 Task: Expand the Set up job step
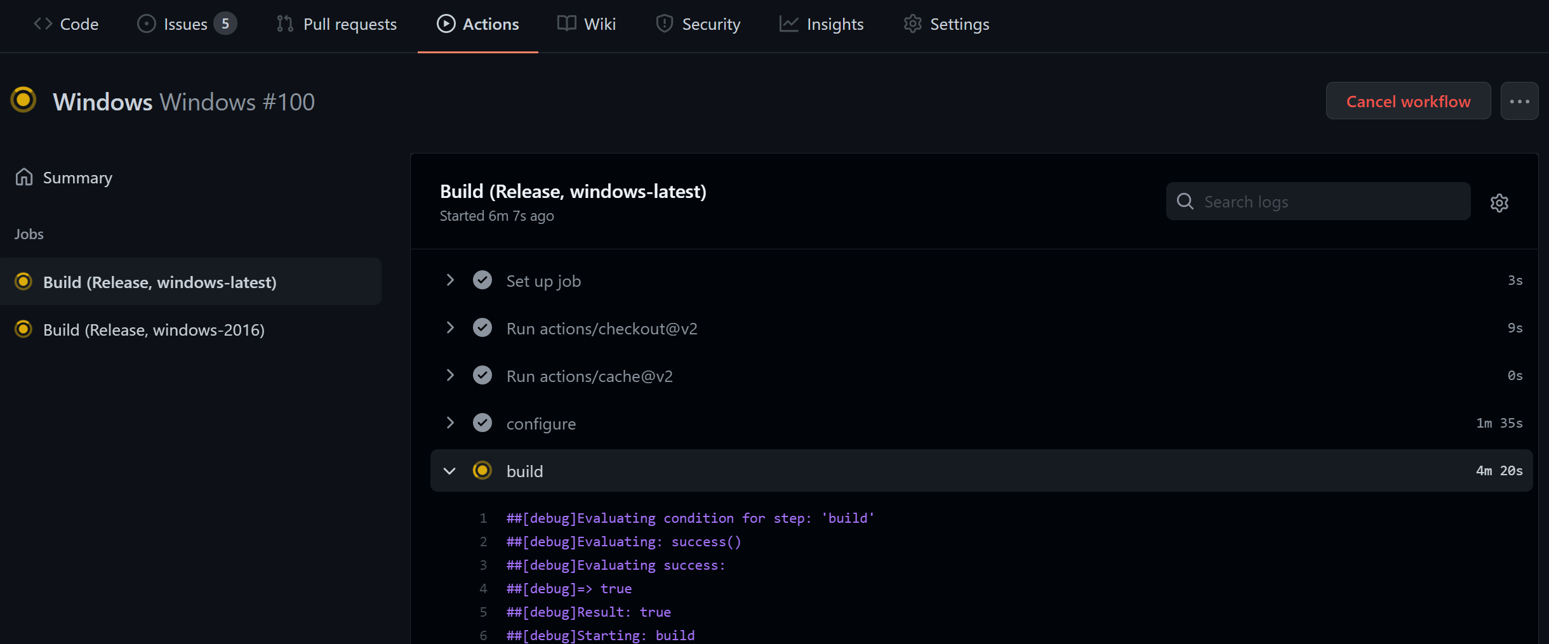click(450, 280)
